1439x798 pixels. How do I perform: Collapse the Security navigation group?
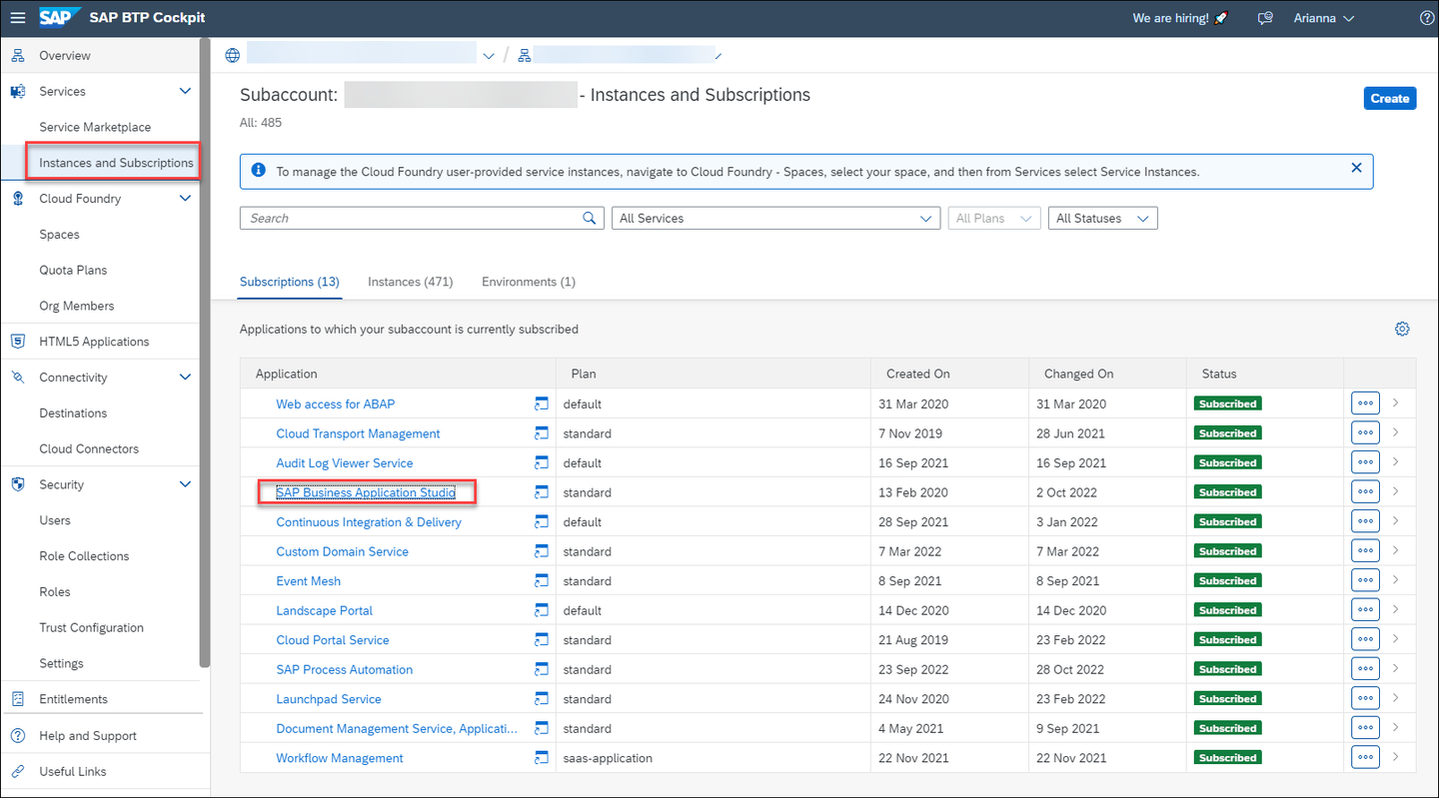click(x=185, y=484)
